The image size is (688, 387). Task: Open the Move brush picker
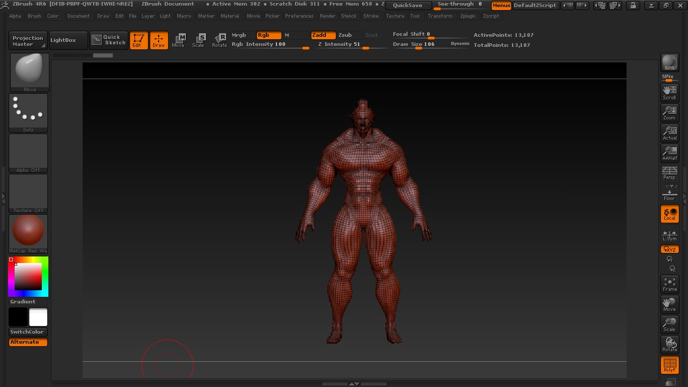coord(30,73)
